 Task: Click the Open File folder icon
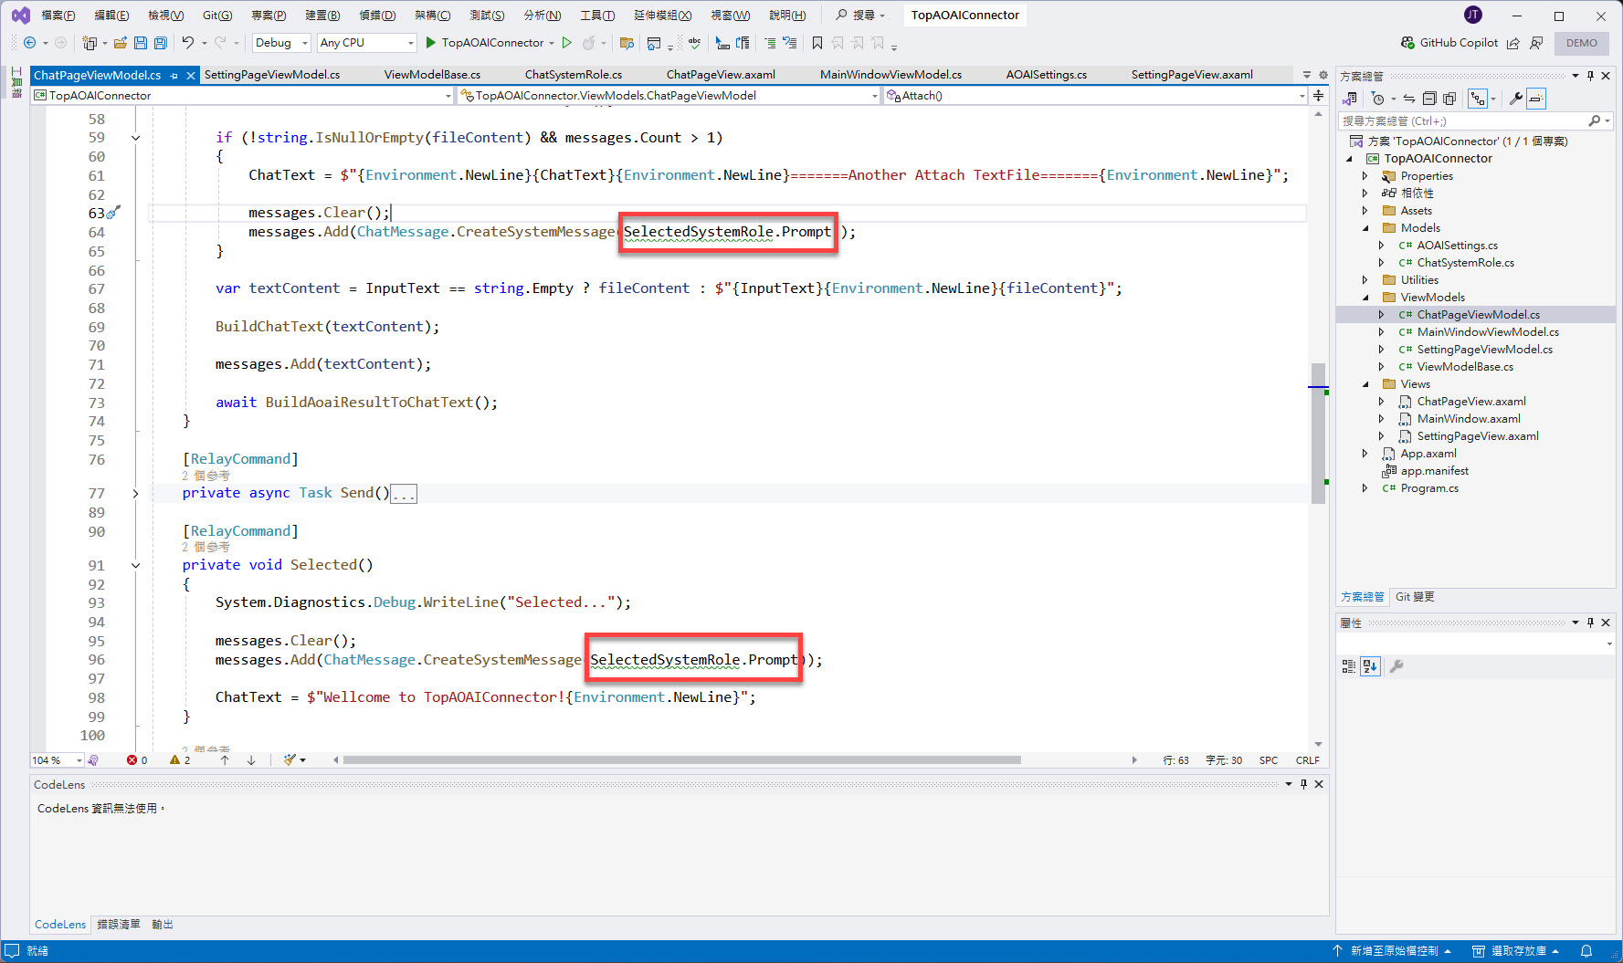tap(120, 43)
